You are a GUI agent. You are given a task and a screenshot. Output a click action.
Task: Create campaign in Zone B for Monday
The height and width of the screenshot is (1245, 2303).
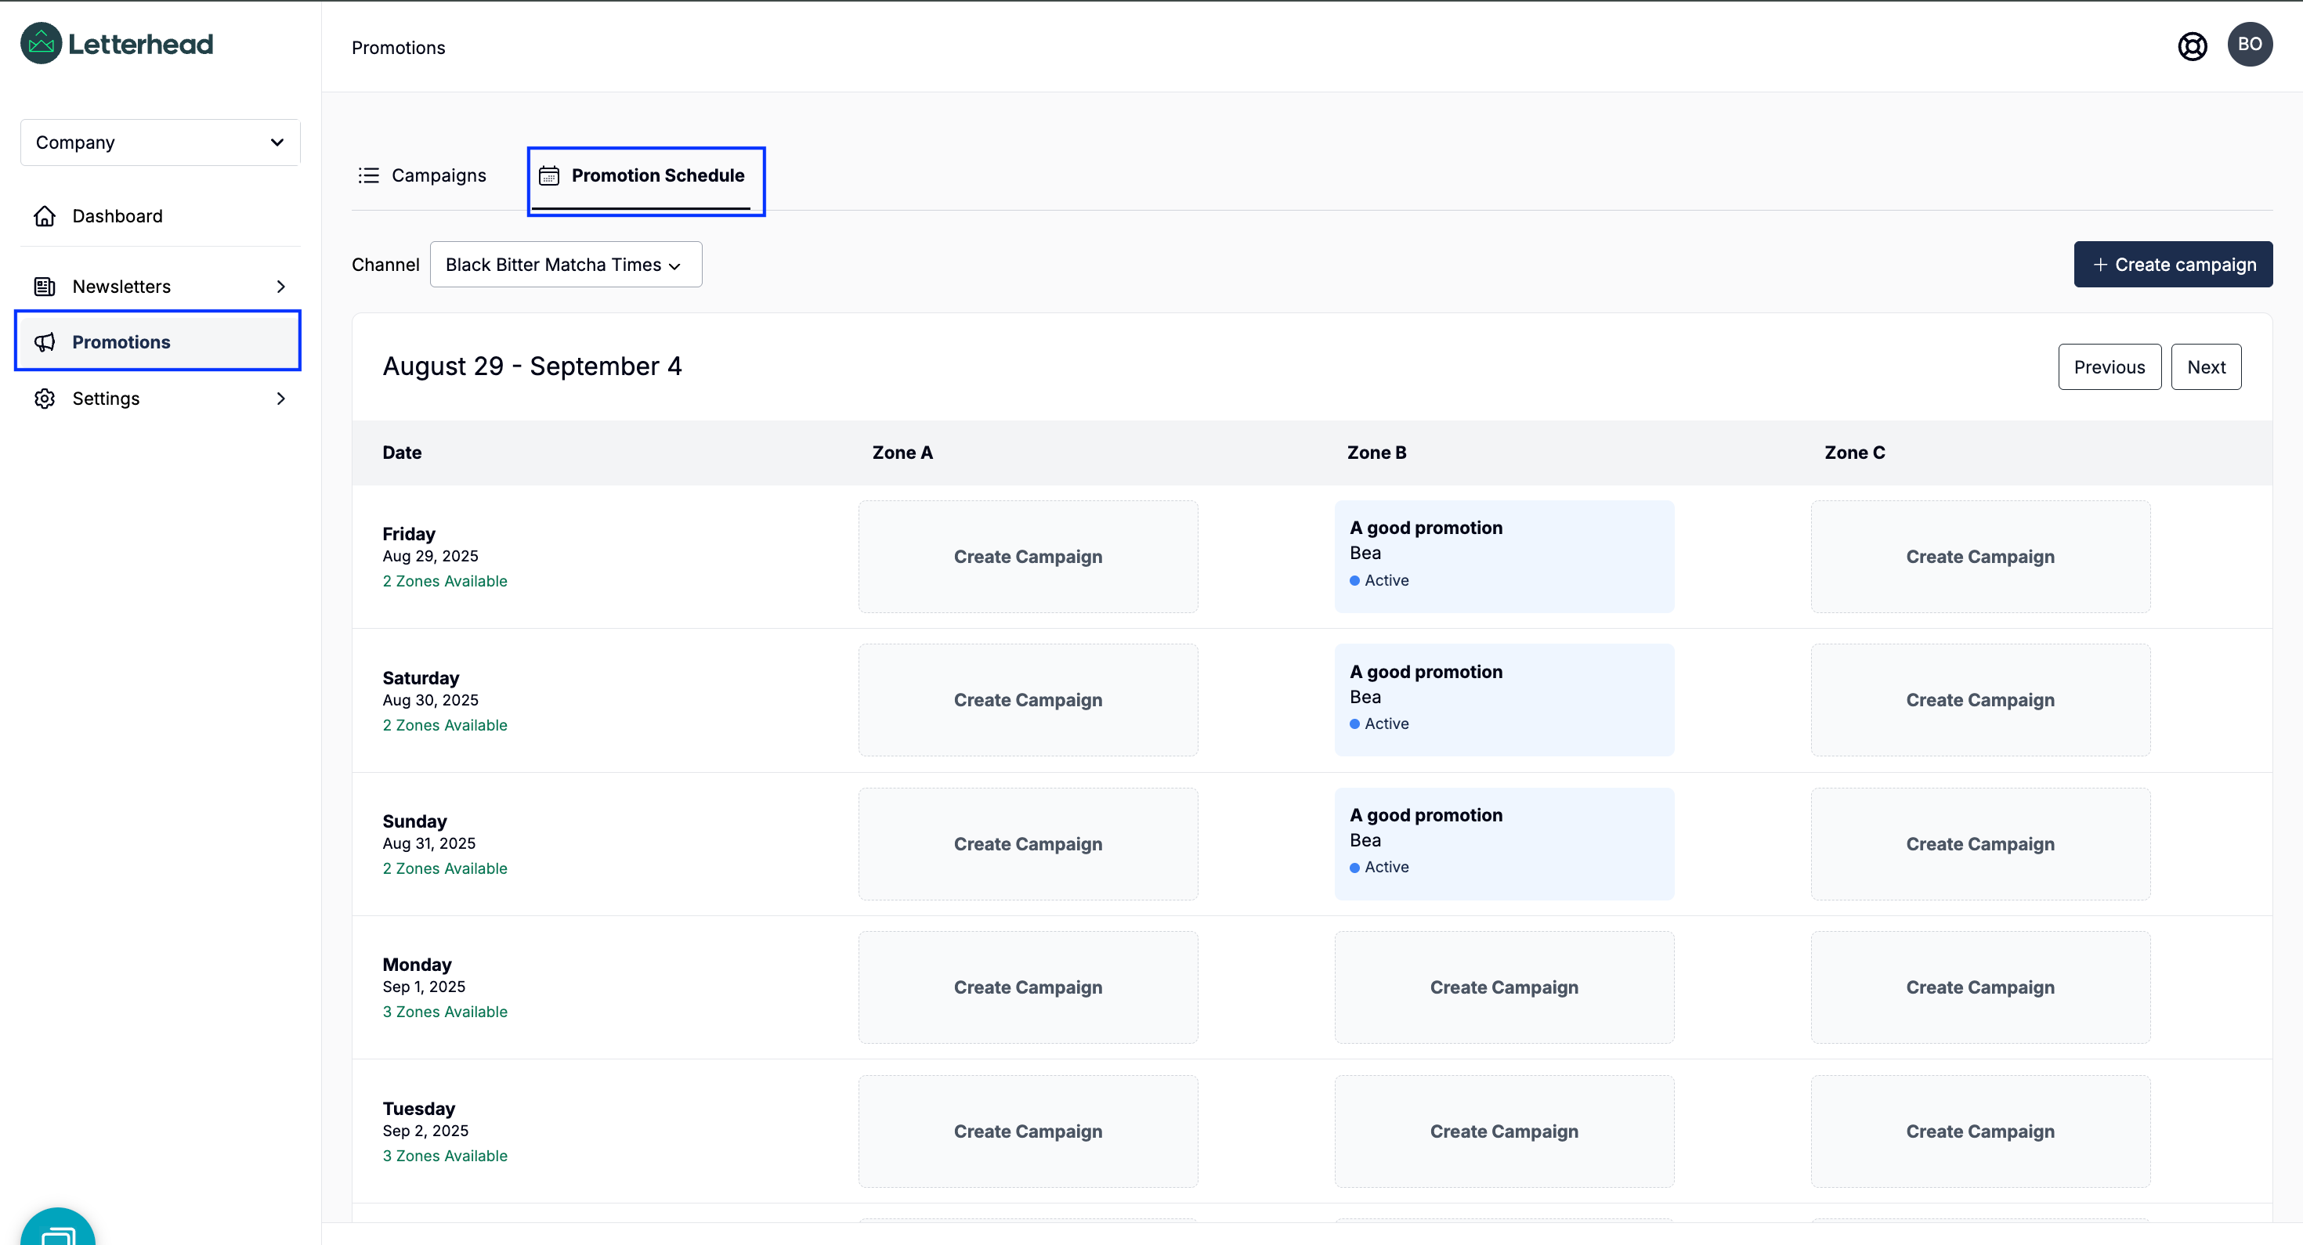[1504, 987]
